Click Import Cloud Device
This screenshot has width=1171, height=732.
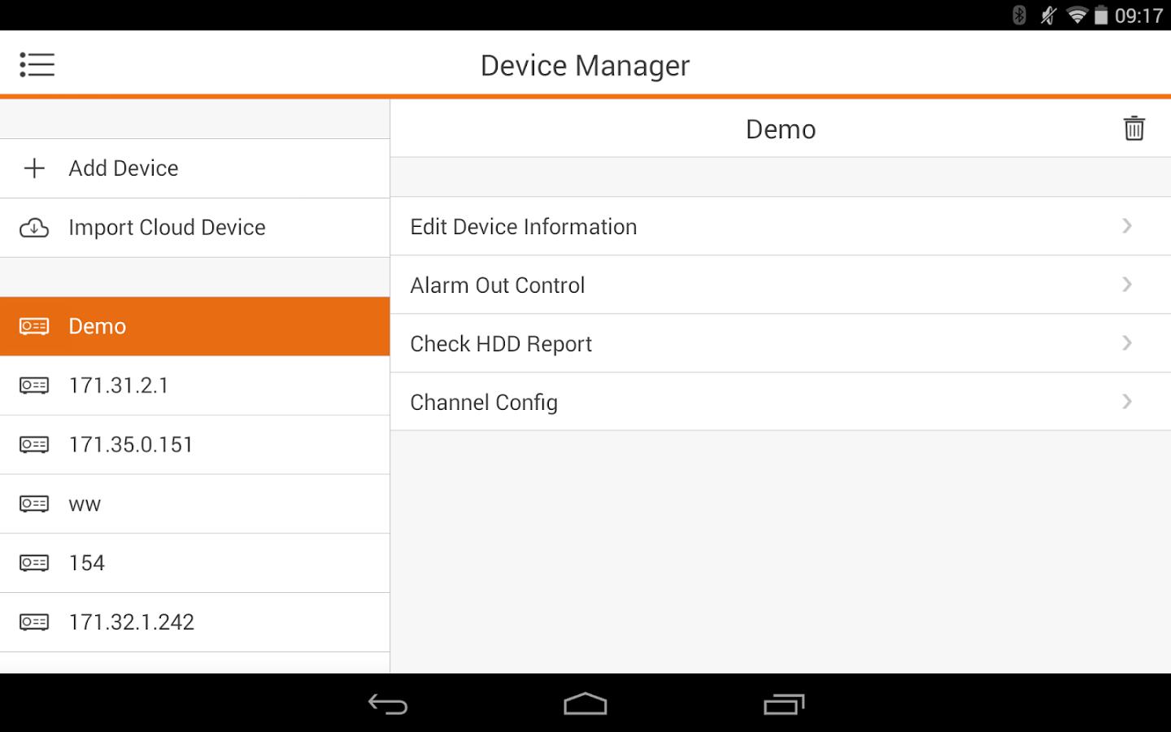tap(167, 228)
